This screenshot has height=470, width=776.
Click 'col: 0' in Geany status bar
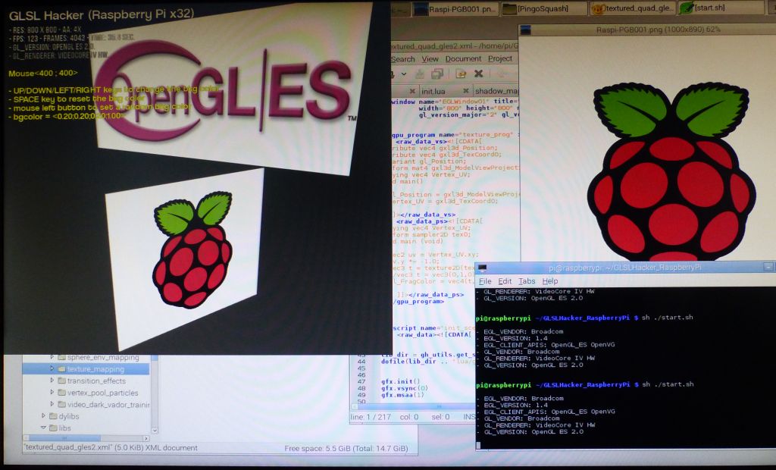pyautogui.click(x=408, y=417)
